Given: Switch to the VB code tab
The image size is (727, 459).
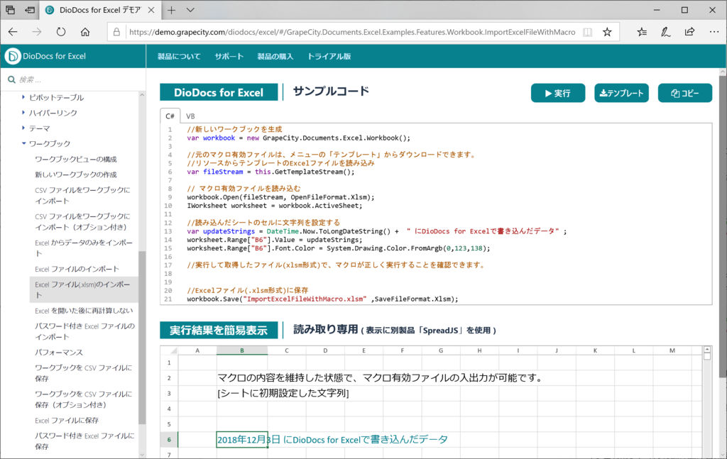Looking at the screenshot, I should (190, 116).
